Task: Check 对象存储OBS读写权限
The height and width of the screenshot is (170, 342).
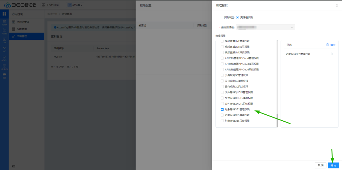Action: 222,115
